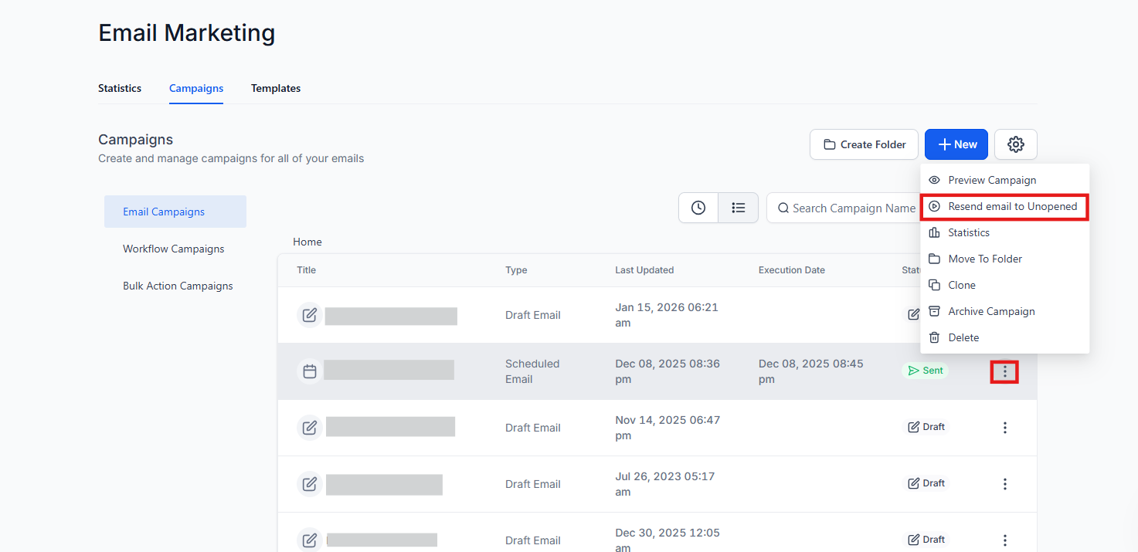Click edit icon of Nov 14 draft
This screenshot has width=1138, height=552.
[310, 428]
